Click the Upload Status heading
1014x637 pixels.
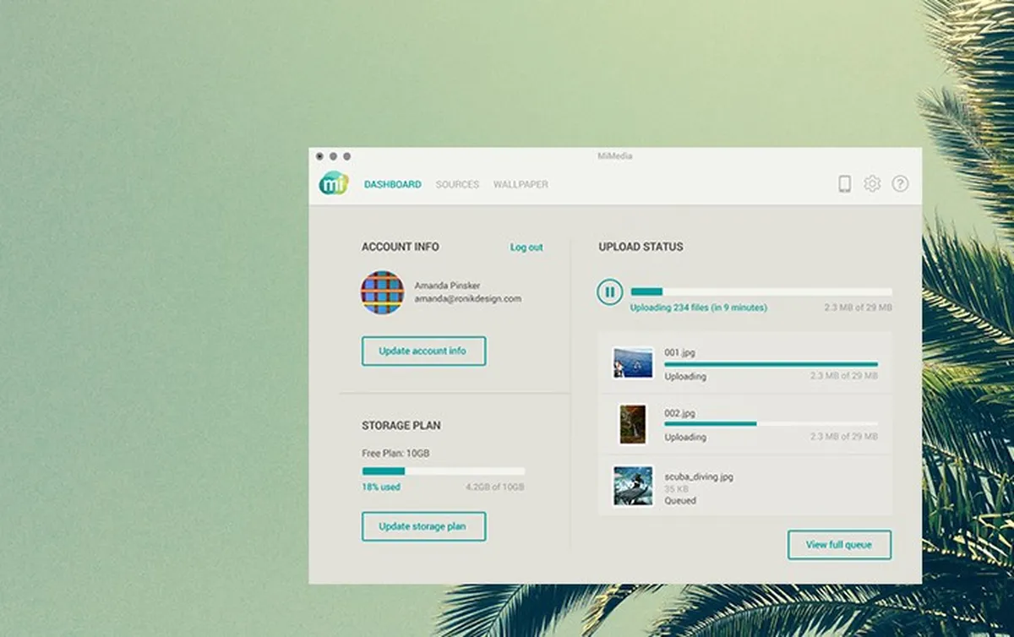[x=641, y=248]
